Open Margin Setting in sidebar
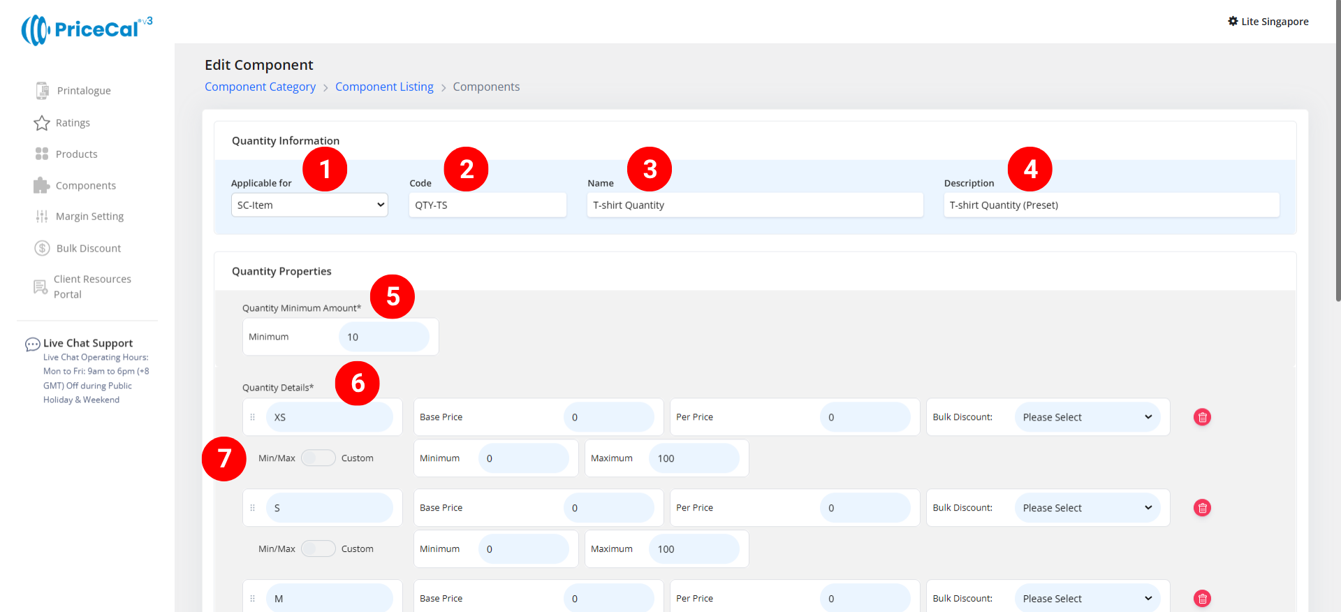Viewport: 1341px width, 612px height. 89,217
